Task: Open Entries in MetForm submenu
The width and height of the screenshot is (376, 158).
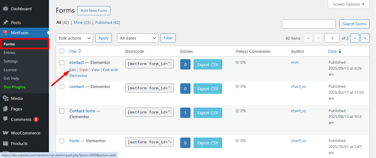Action: click(x=9, y=53)
